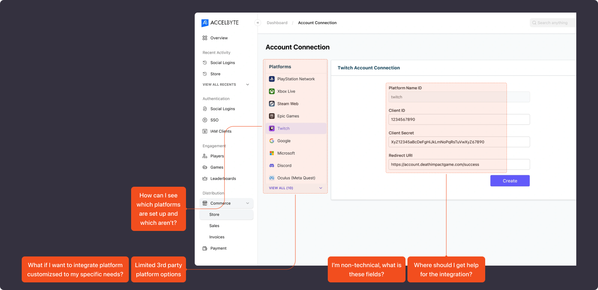Click the Client Secret input field
Screen dimensions: 598x290
coord(459,142)
